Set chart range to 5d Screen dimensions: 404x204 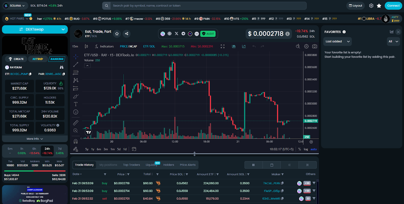coord(119,149)
